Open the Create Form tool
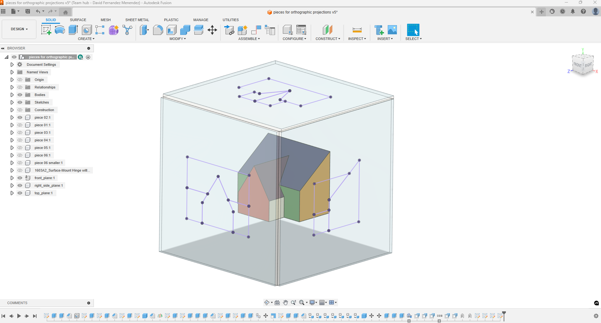The image size is (601, 323). 113,30
